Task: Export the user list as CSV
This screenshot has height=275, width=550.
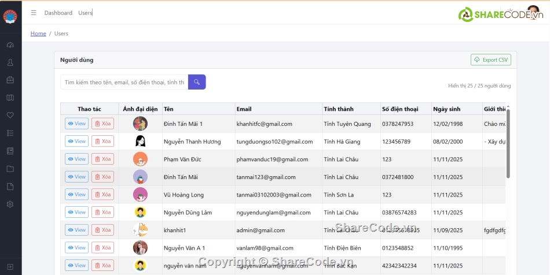Action: pos(490,60)
